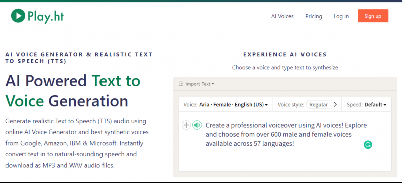Click the Import Text file icon
The image size is (402, 183).
point(181,84)
